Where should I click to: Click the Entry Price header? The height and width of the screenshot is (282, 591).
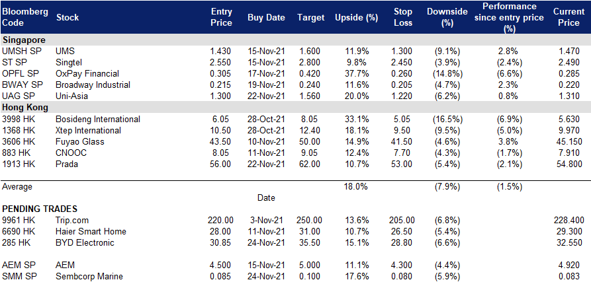(x=221, y=17)
